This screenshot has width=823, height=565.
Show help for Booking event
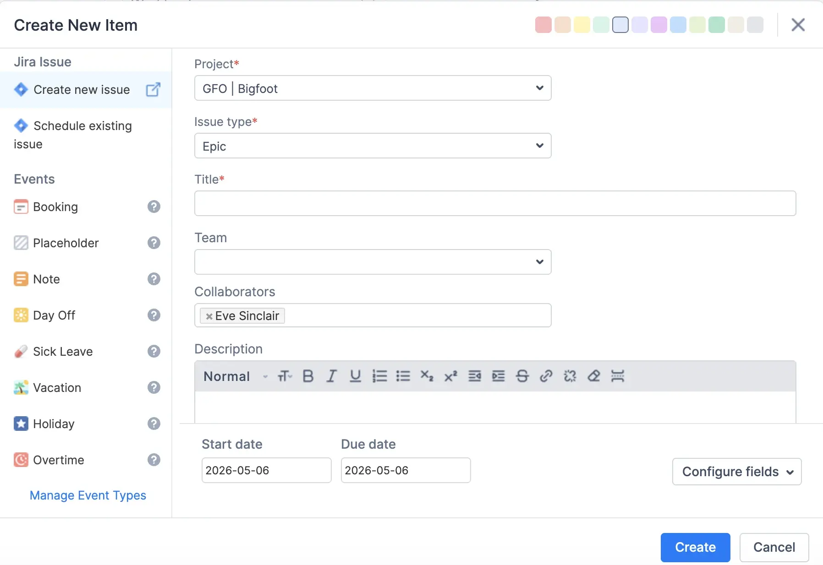click(x=154, y=206)
